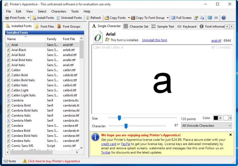Open the Characters menu
The image size is (238, 166).
point(58,11)
